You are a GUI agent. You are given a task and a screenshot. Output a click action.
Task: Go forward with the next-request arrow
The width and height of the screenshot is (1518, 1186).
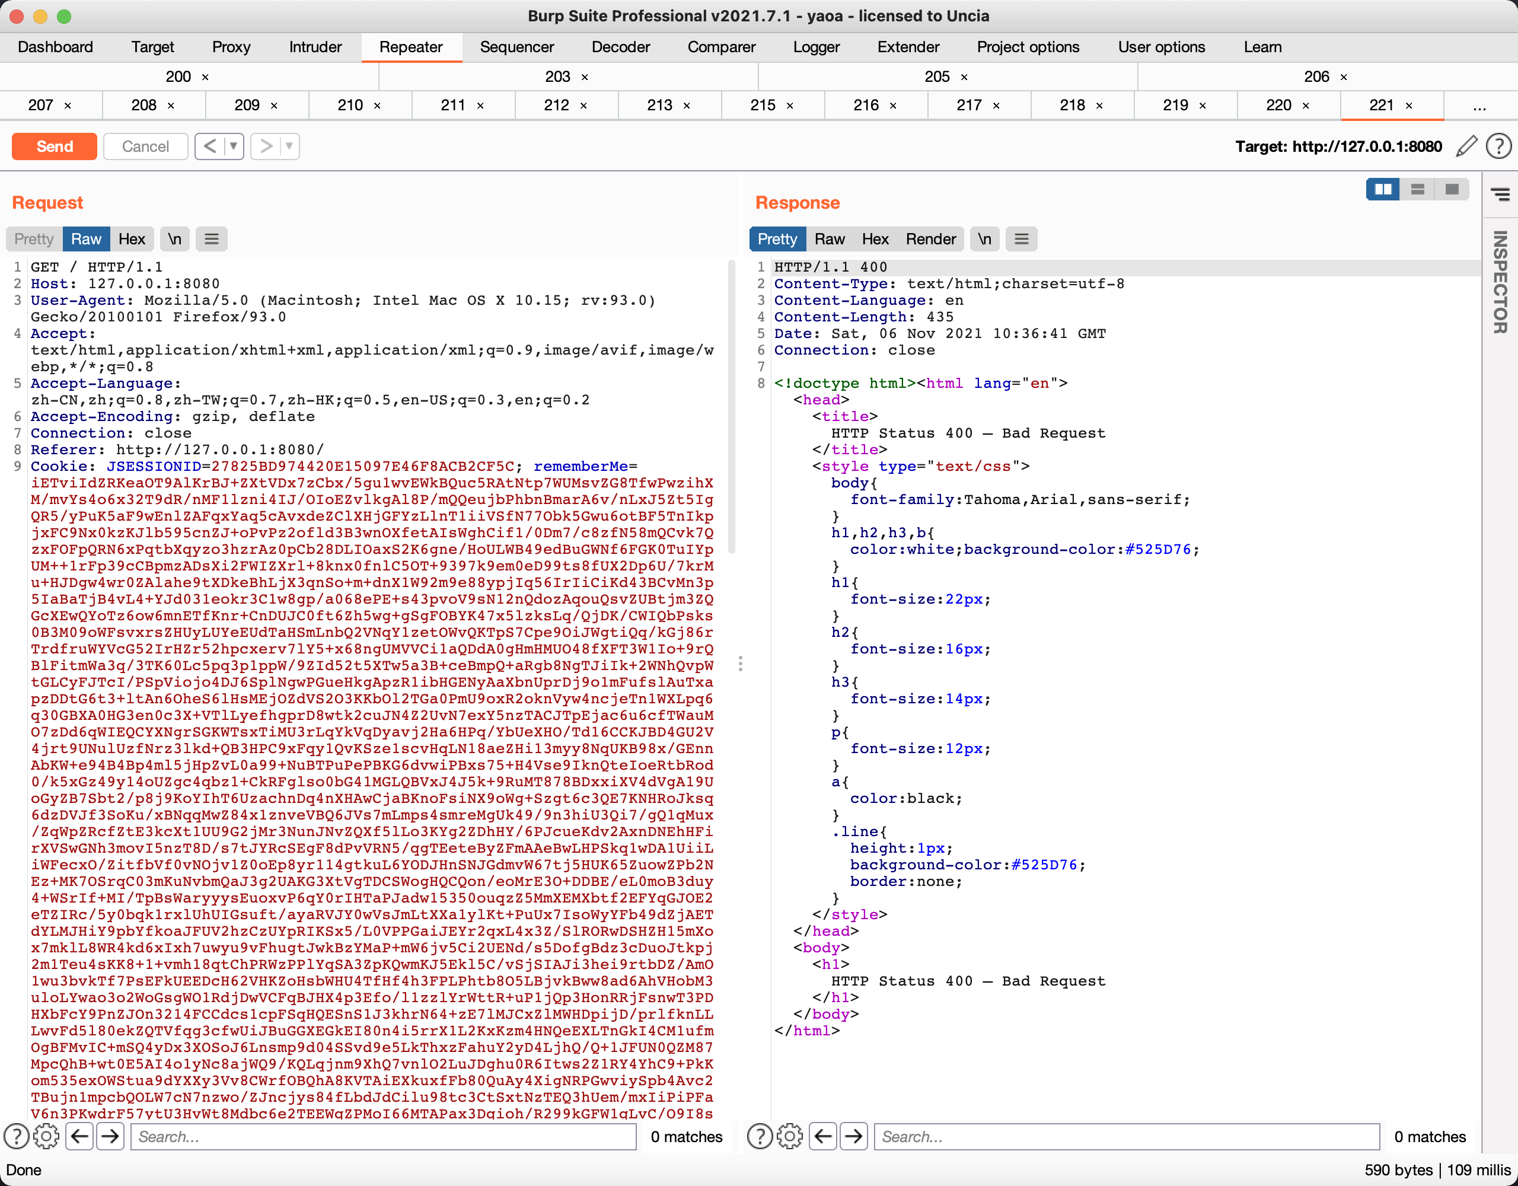click(266, 146)
